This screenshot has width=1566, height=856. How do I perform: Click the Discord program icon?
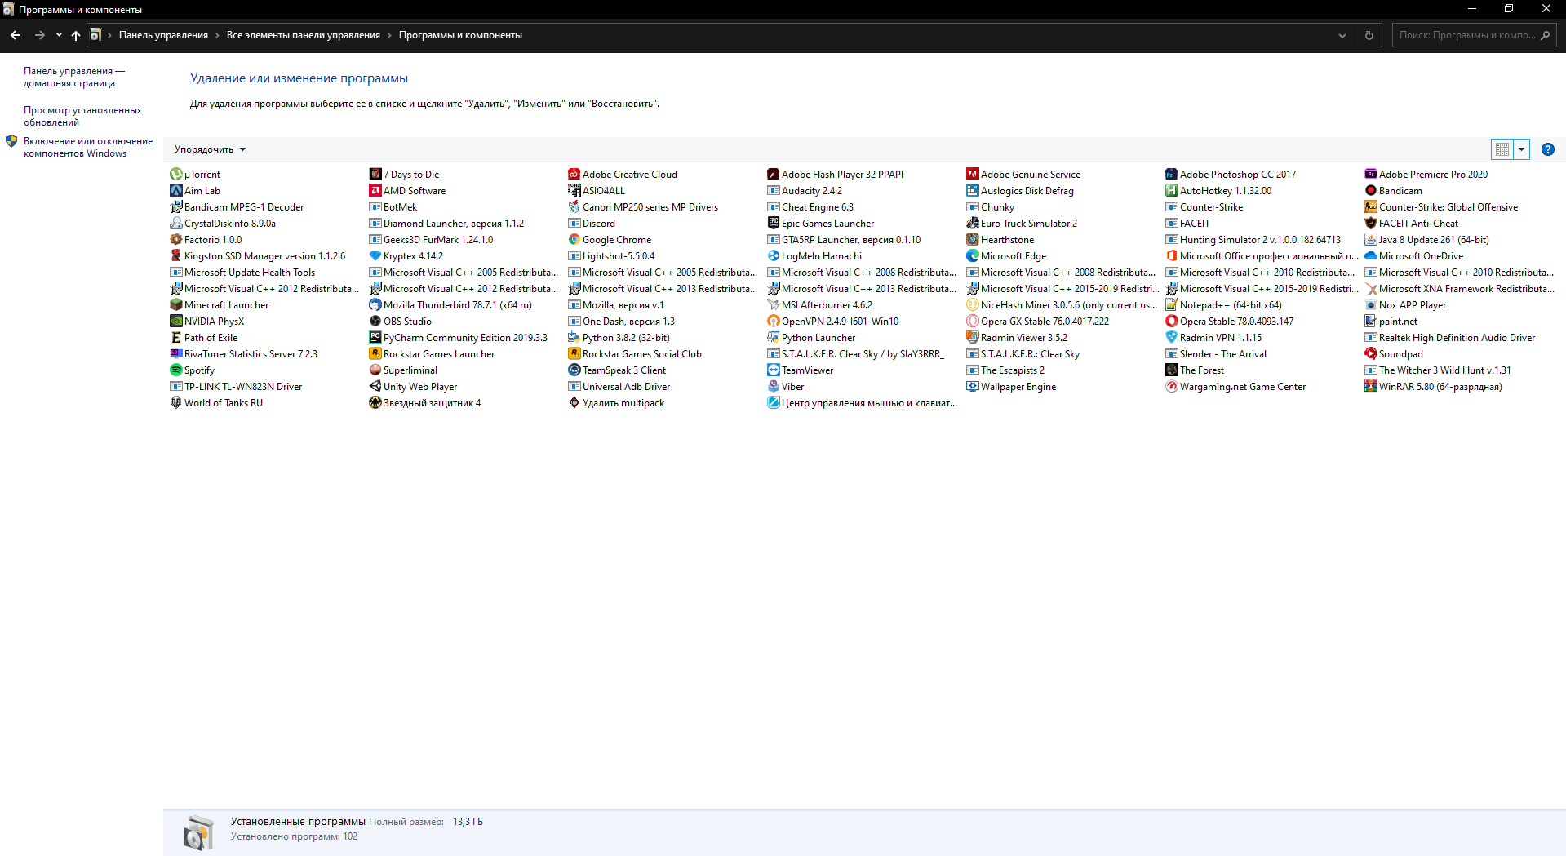click(574, 223)
